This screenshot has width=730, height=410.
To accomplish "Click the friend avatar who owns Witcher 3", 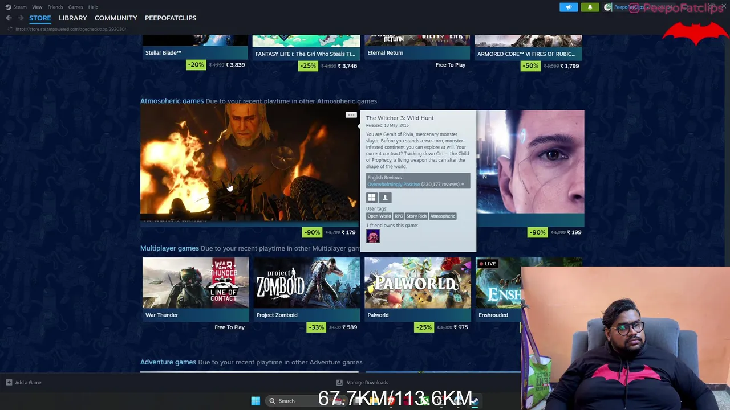I will coord(372,236).
